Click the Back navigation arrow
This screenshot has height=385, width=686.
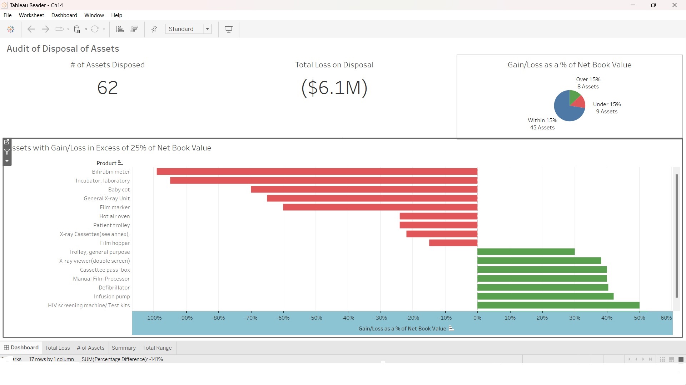click(x=31, y=29)
